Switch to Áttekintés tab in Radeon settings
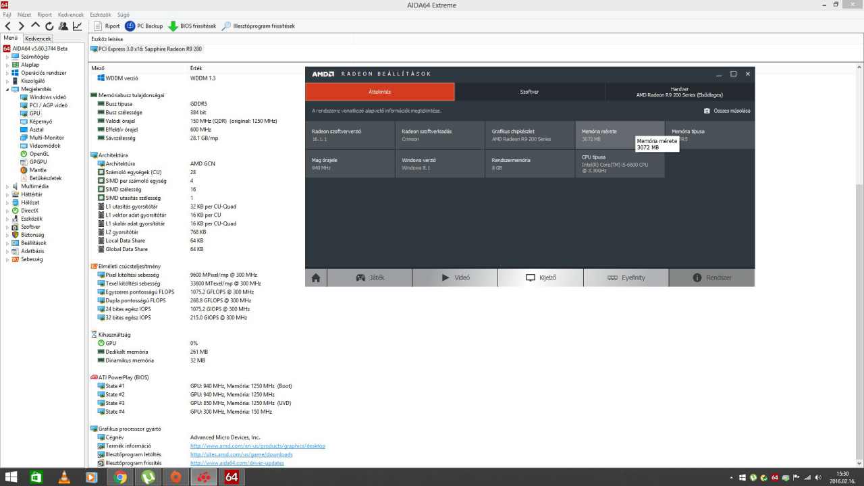This screenshot has width=864, height=486. (x=380, y=92)
